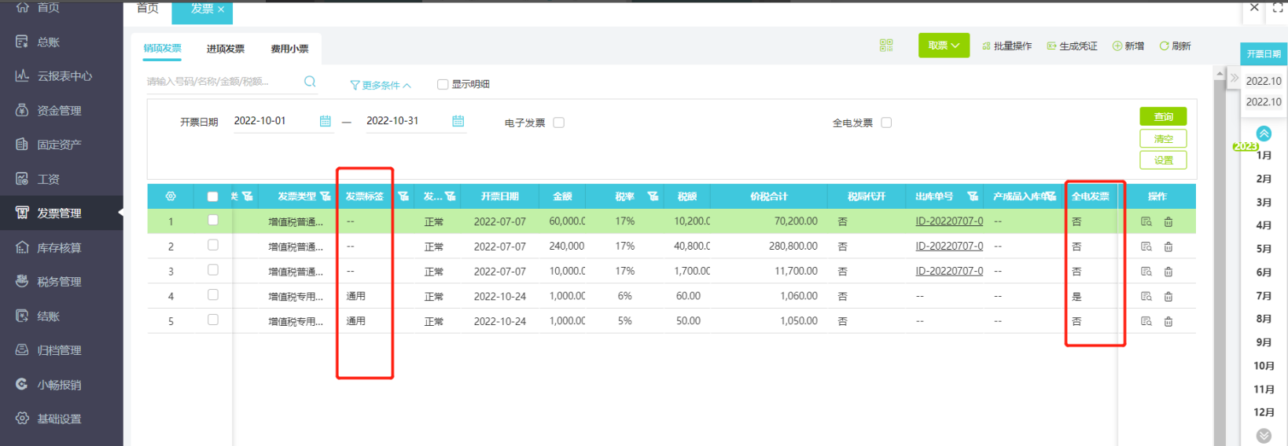Toggle the 显示明细 checkbox
Image resolution: width=1288 pixels, height=446 pixels.
pos(443,85)
